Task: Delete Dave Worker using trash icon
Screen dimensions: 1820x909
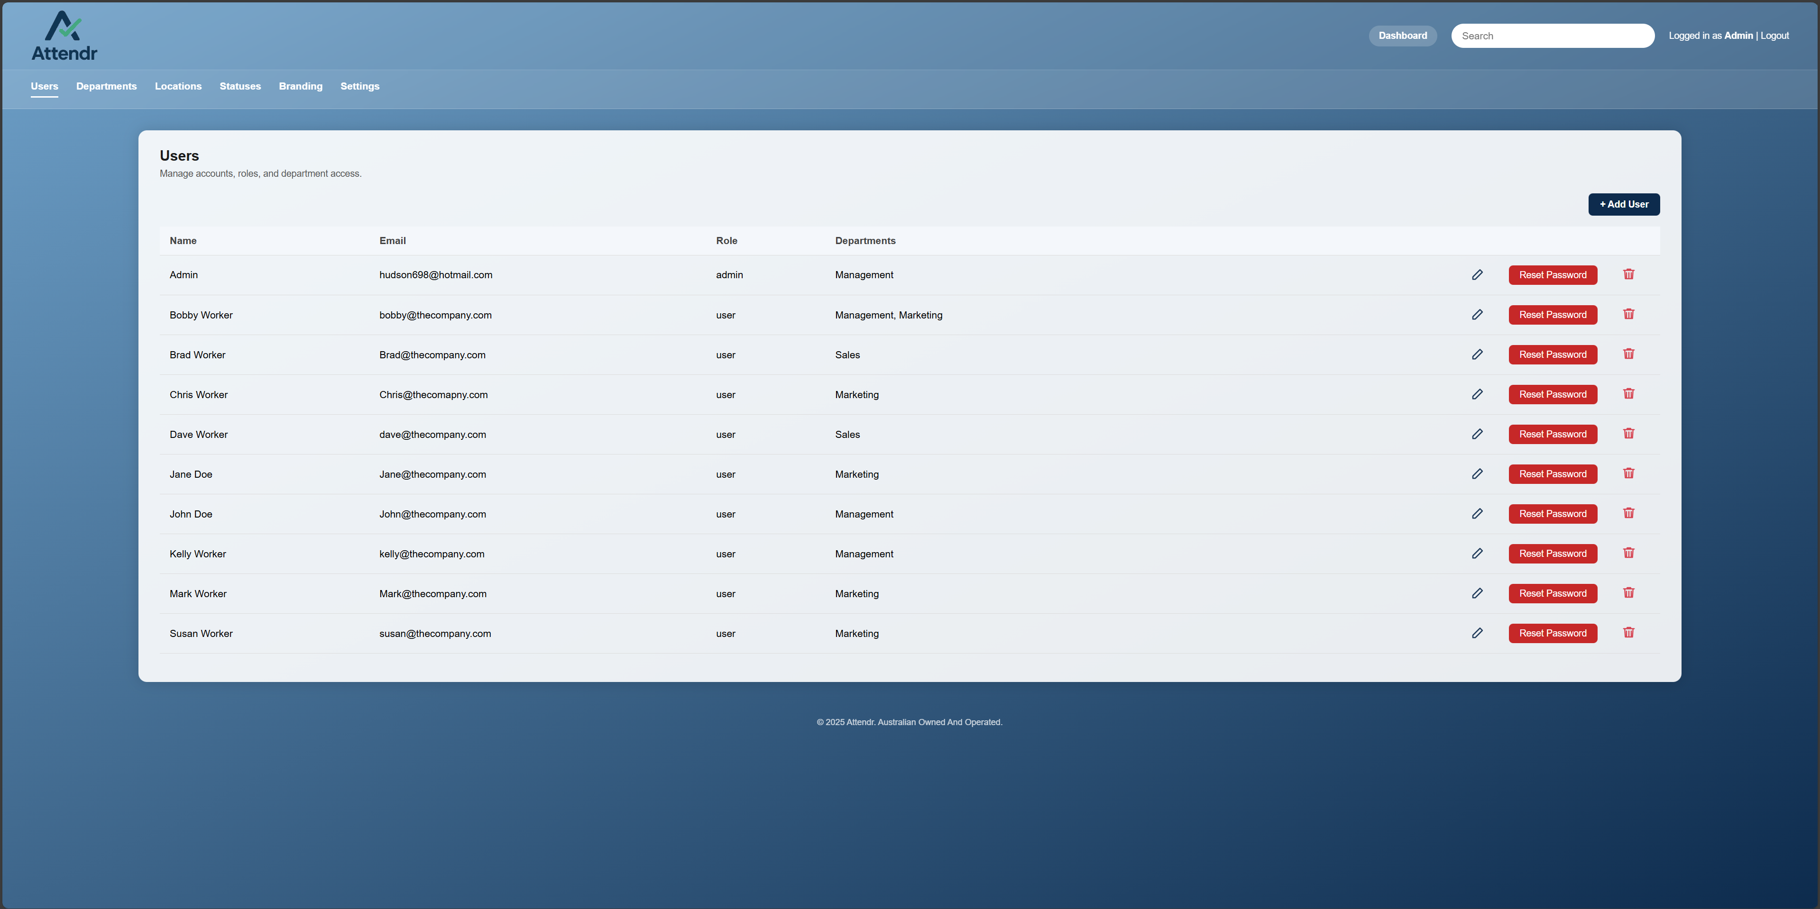Action: pos(1629,434)
